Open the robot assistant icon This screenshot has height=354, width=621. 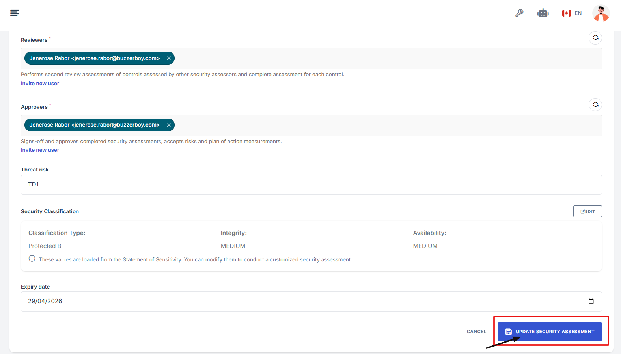pyautogui.click(x=543, y=13)
